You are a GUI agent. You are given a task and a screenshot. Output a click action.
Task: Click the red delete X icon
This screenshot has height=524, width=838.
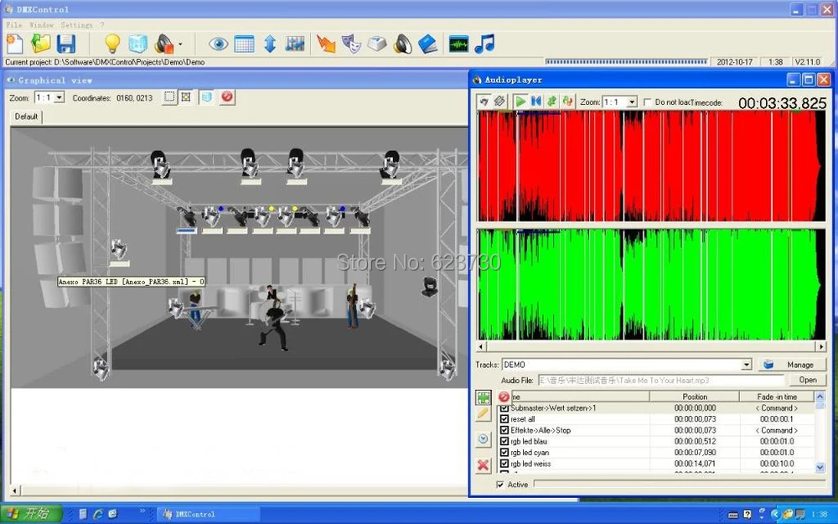tap(484, 464)
